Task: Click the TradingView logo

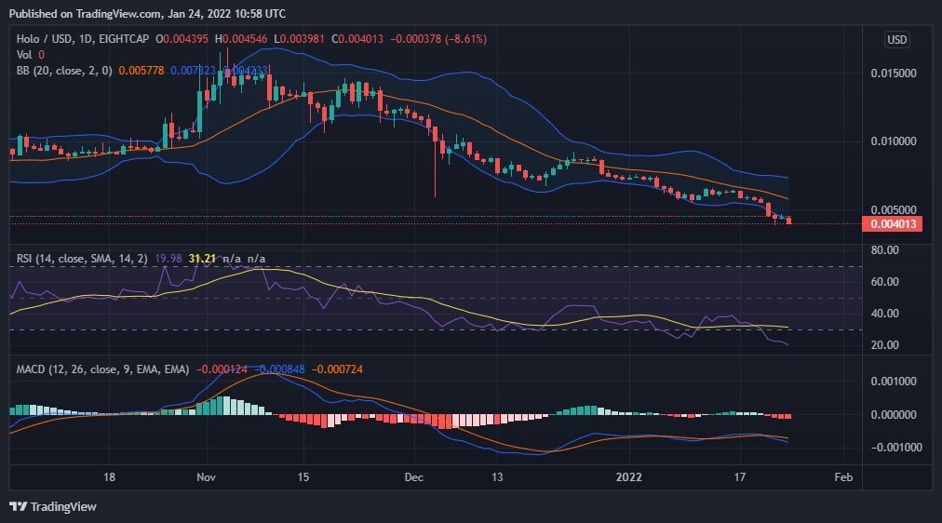Action: pyautogui.click(x=53, y=507)
